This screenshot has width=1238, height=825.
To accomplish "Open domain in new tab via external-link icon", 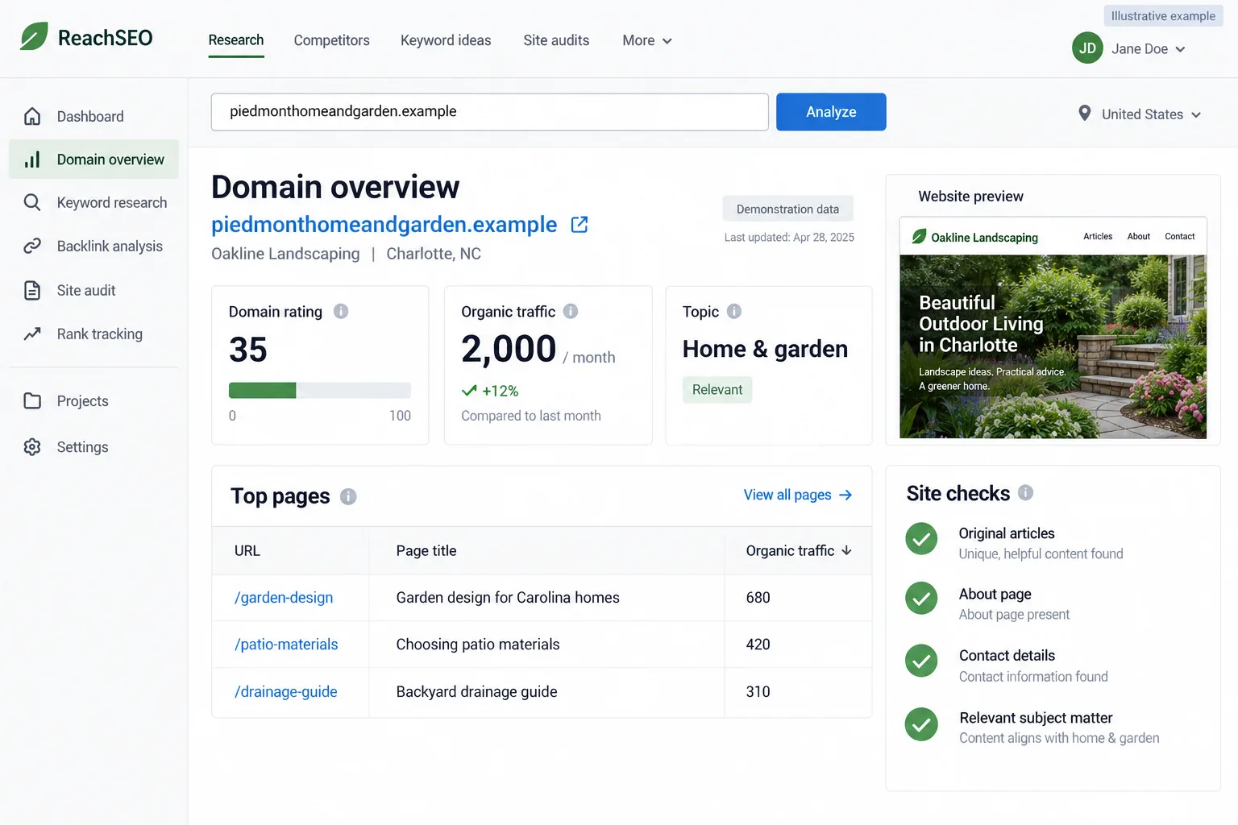I will [x=580, y=225].
